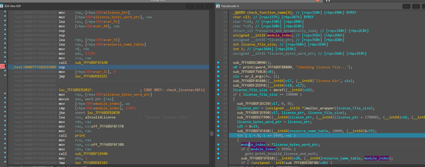
Task: Click the IDA View-RIP panel icon
Action: (2, 6)
